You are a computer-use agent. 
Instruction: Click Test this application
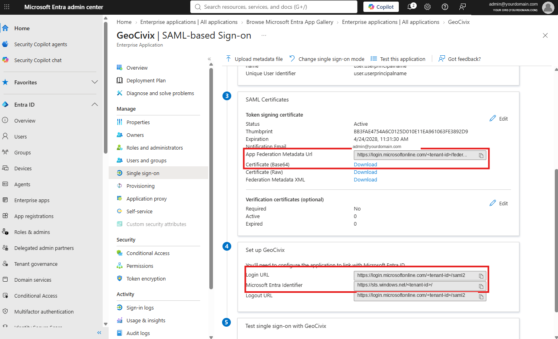[398, 59]
